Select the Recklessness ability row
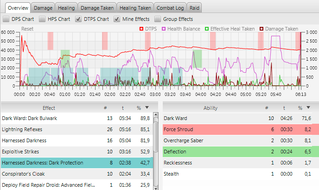Screen dimensions: 319x190 pos(241,163)
